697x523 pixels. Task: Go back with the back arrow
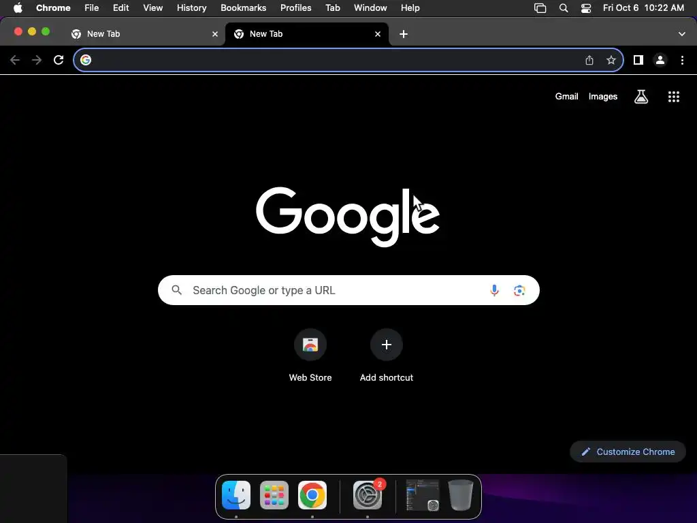coord(15,60)
